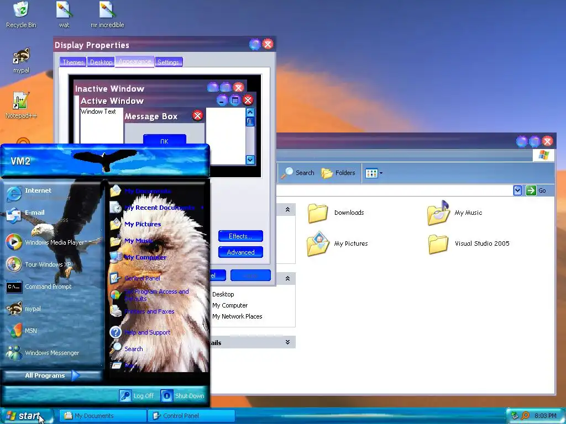This screenshot has height=424, width=566.
Task: Launch Notepad++ from the desktop
Action: point(21,105)
